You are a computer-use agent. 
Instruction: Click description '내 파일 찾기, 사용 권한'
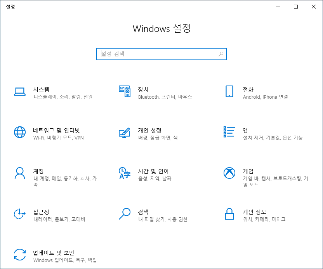click(163, 219)
